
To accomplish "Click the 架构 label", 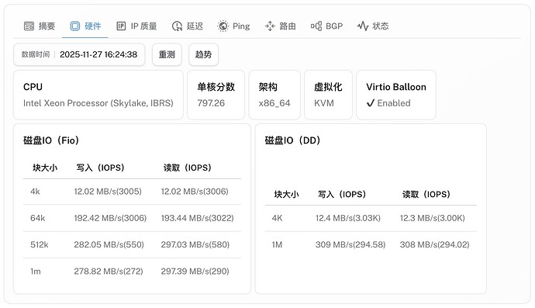I will [267, 87].
